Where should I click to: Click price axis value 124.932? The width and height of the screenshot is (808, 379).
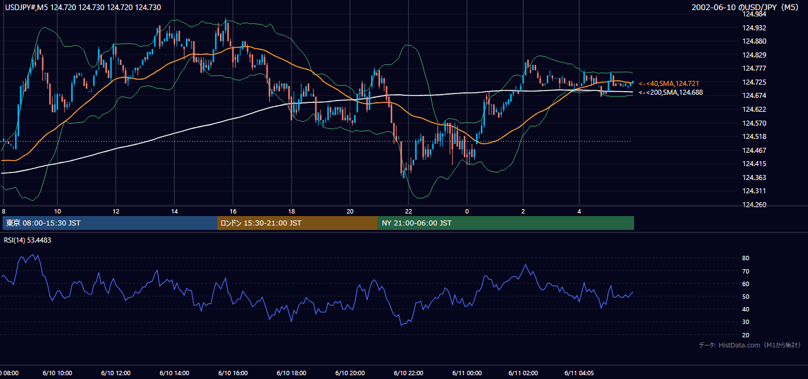(x=754, y=28)
